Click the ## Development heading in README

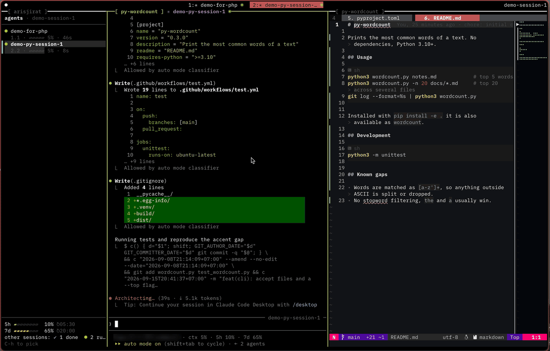pyautogui.click(x=369, y=135)
